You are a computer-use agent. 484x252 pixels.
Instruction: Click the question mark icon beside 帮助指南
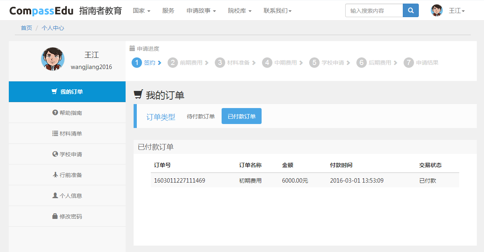coord(55,113)
